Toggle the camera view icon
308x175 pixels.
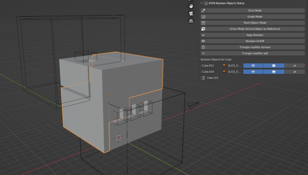click(191, 14)
